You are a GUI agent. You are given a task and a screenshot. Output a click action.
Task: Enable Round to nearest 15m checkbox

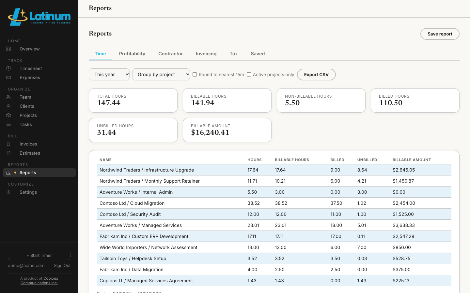[195, 75]
